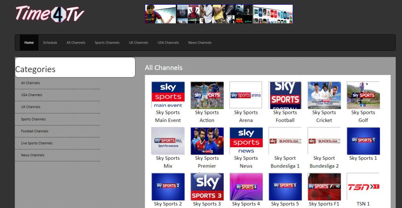Open Sky Sports Football channel logo
The width and height of the screenshot is (402, 208).
click(285, 95)
